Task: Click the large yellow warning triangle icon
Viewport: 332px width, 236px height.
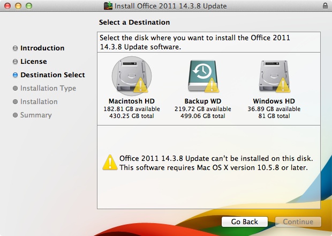Action: 110,163
